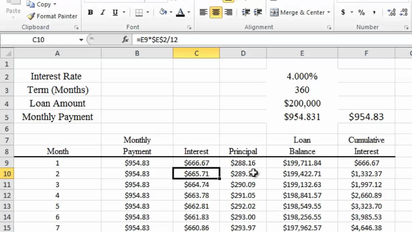
Task: Center align cell text
Action: (x=216, y=13)
